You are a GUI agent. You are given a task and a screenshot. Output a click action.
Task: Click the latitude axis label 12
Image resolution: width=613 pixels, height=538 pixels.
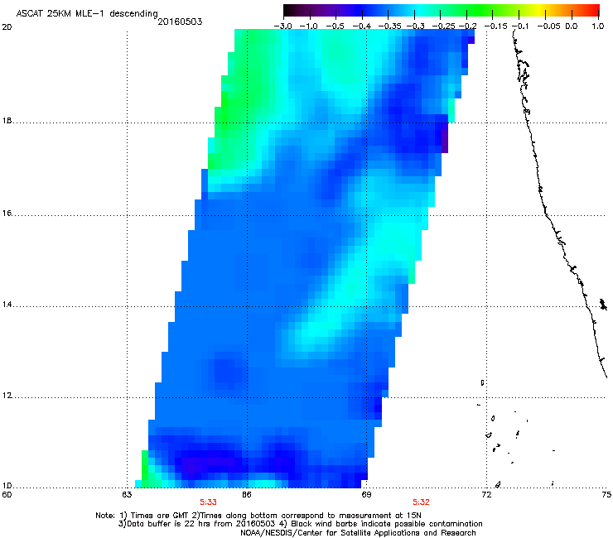(7, 396)
